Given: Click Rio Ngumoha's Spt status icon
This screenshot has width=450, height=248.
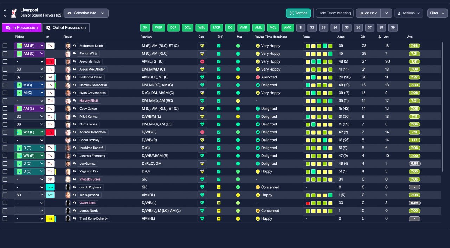Looking at the screenshot, I should (x=50, y=195).
